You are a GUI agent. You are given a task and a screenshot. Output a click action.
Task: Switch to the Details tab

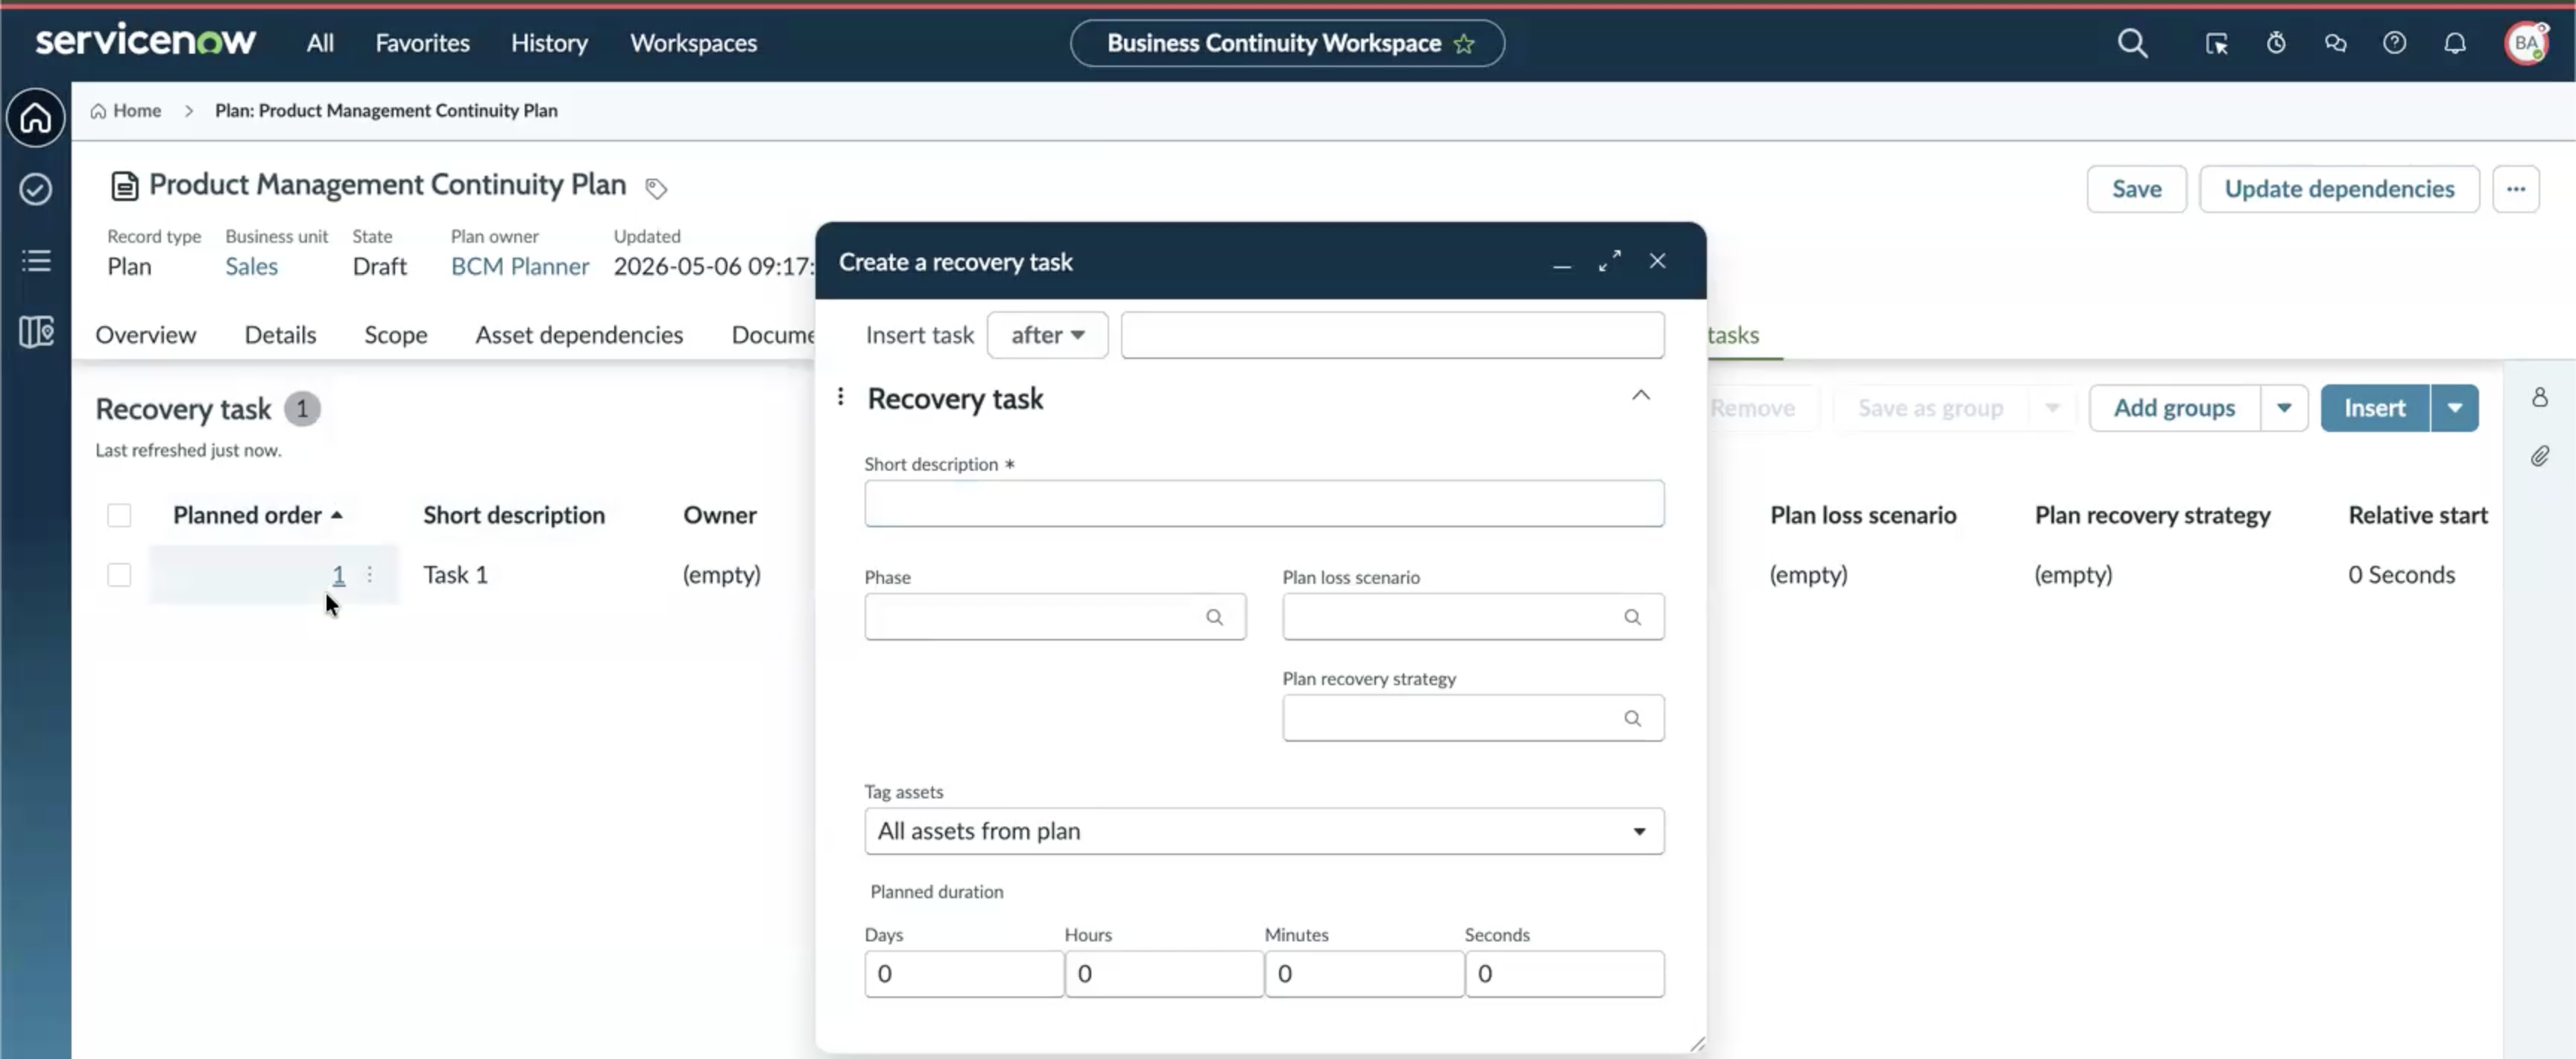[x=280, y=336]
